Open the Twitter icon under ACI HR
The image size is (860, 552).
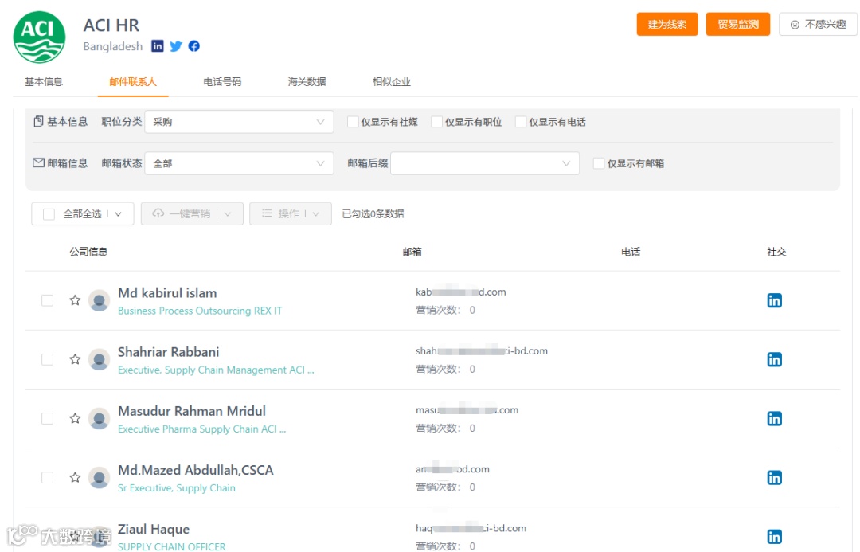[175, 46]
